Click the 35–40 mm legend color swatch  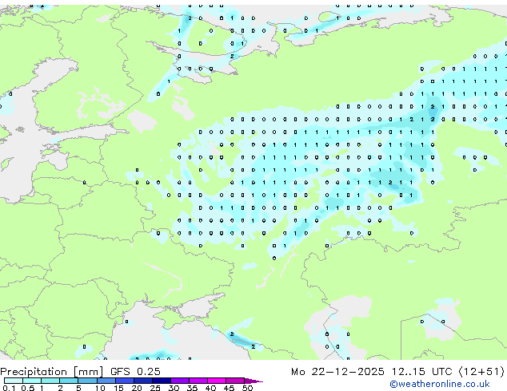click(x=198, y=381)
